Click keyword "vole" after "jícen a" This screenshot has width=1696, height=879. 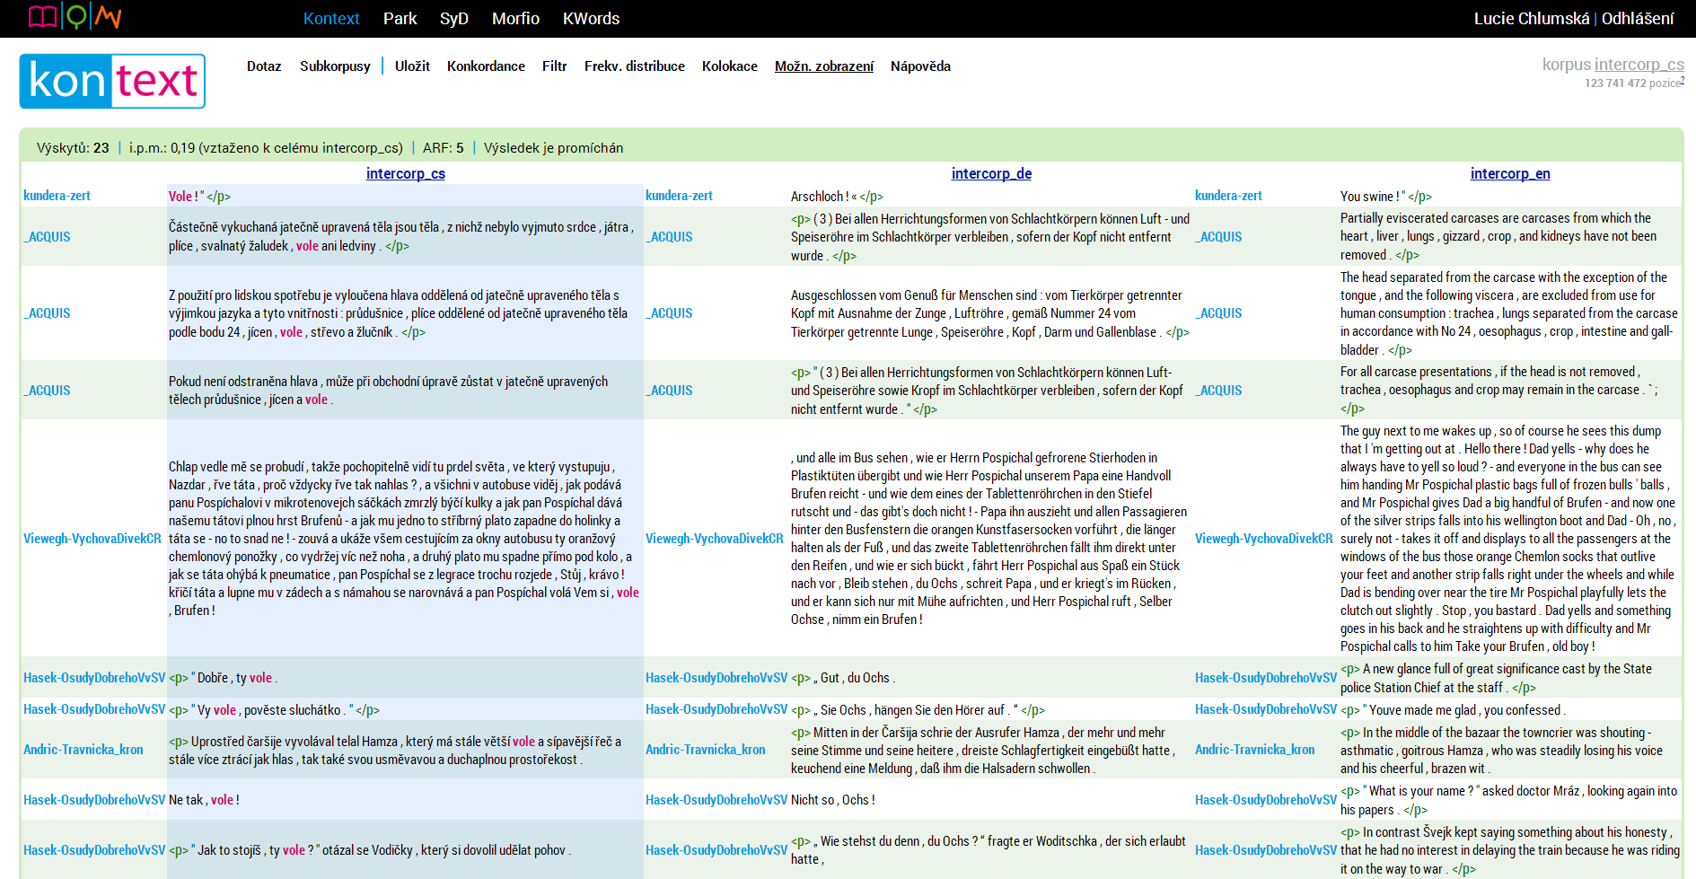tap(316, 400)
